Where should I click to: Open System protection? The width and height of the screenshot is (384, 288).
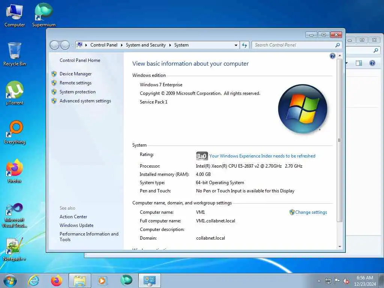coord(77,92)
